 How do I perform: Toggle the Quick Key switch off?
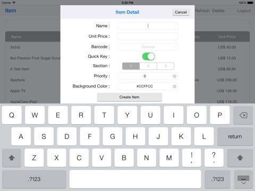coord(148,57)
